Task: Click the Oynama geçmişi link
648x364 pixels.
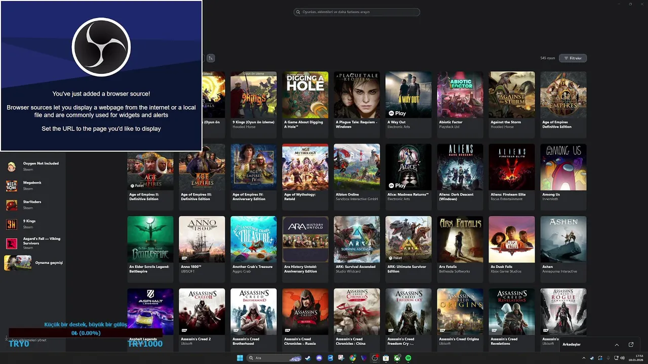Action: pyautogui.click(x=49, y=263)
